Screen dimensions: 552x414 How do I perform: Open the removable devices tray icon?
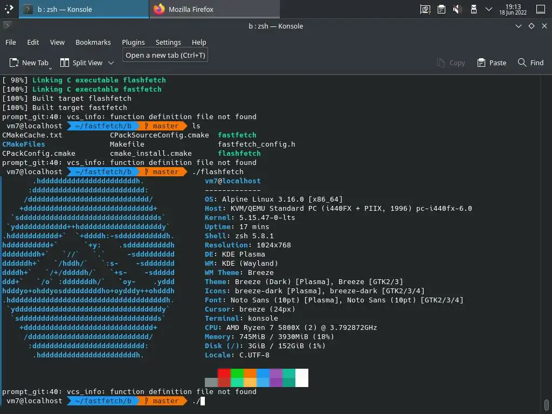click(x=474, y=9)
